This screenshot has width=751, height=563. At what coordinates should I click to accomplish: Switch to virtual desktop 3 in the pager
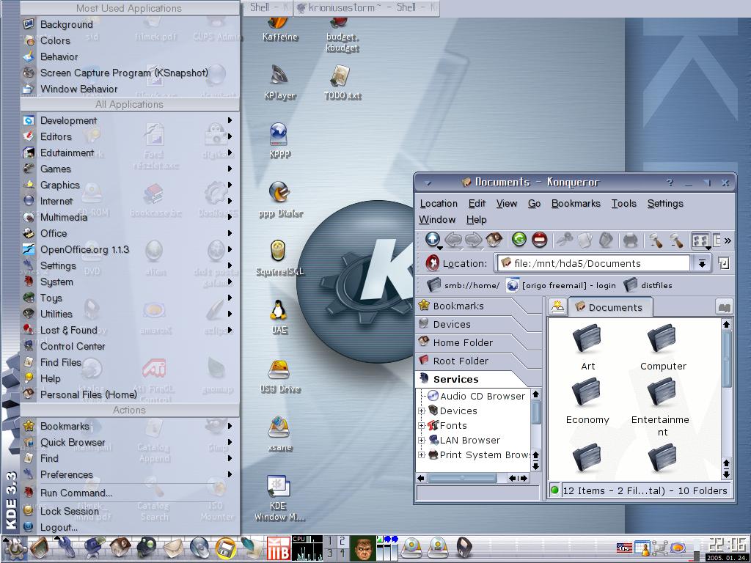(x=330, y=554)
